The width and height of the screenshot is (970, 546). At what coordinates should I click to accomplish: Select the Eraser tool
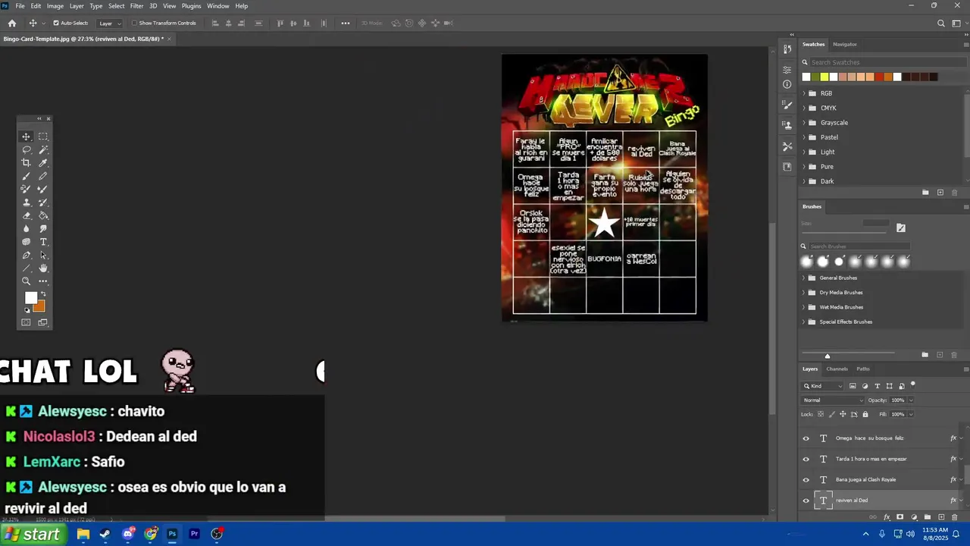27,215
